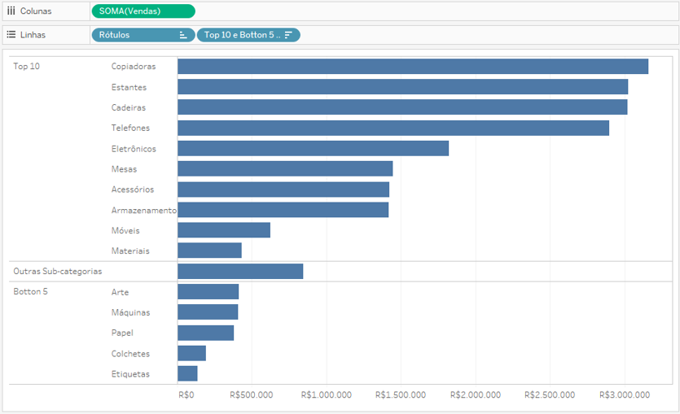Click the Mesas row label
This screenshot has height=414, width=680.
coord(124,169)
